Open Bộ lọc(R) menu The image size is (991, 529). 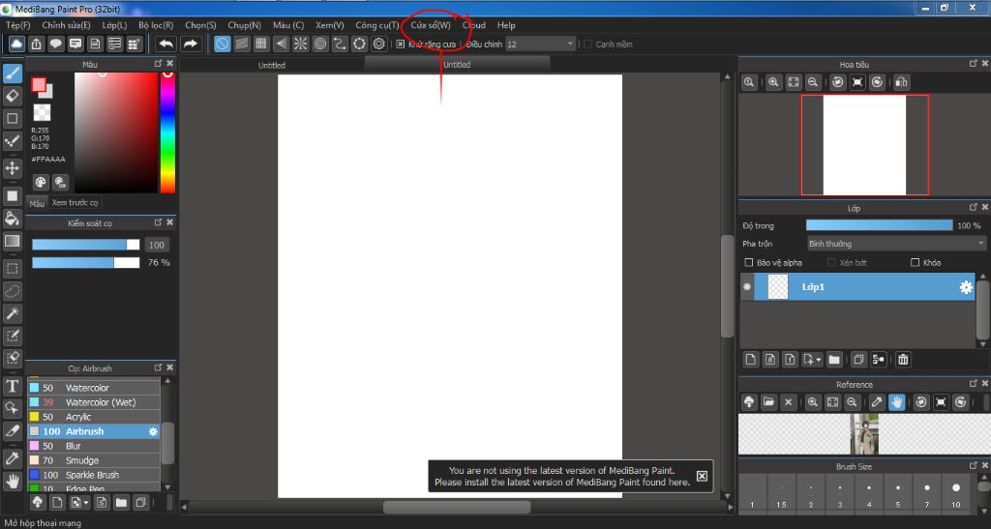pyautogui.click(x=156, y=25)
